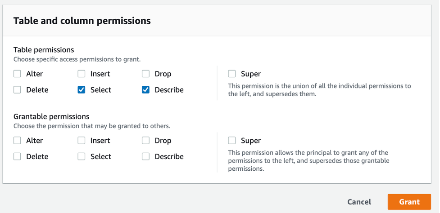This screenshot has height=213, width=440.
Task: Check Super under Grantable permissions
Action: pos(232,141)
